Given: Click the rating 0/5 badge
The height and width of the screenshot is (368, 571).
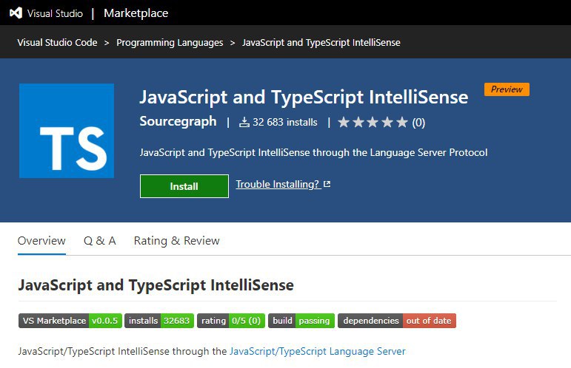Looking at the screenshot, I should coord(230,321).
